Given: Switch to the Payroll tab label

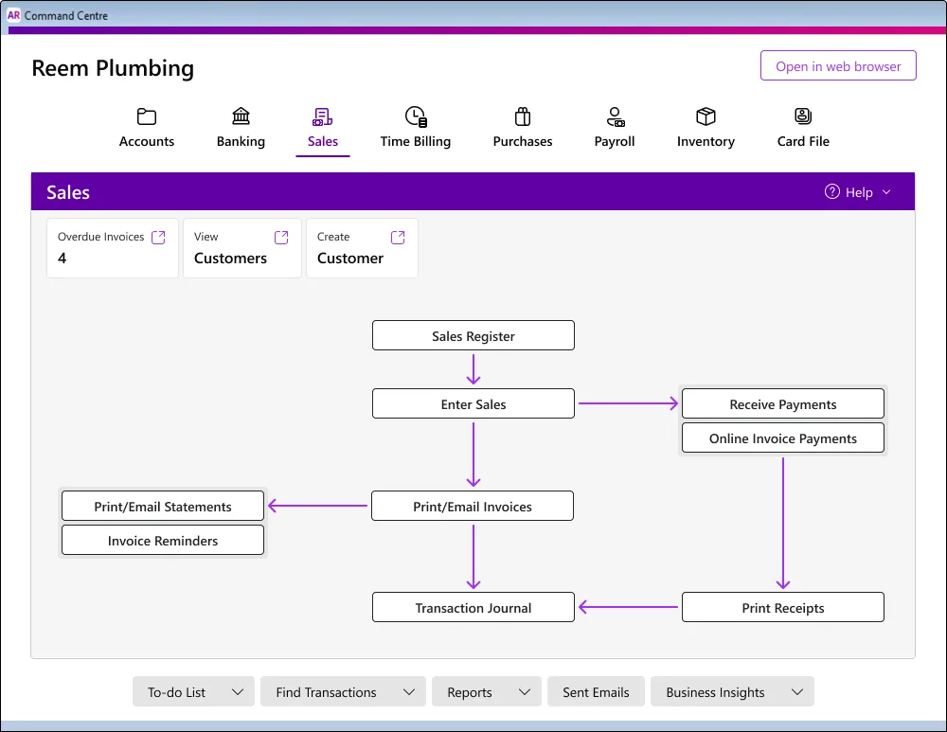Looking at the screenshot, I should (x=615, y=141).
